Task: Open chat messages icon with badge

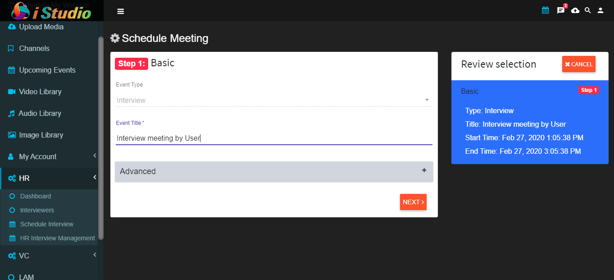Action: [x=561, y=9]
